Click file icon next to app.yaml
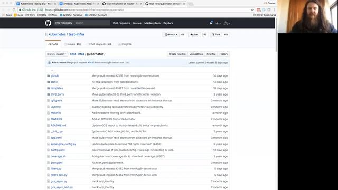 49,138
